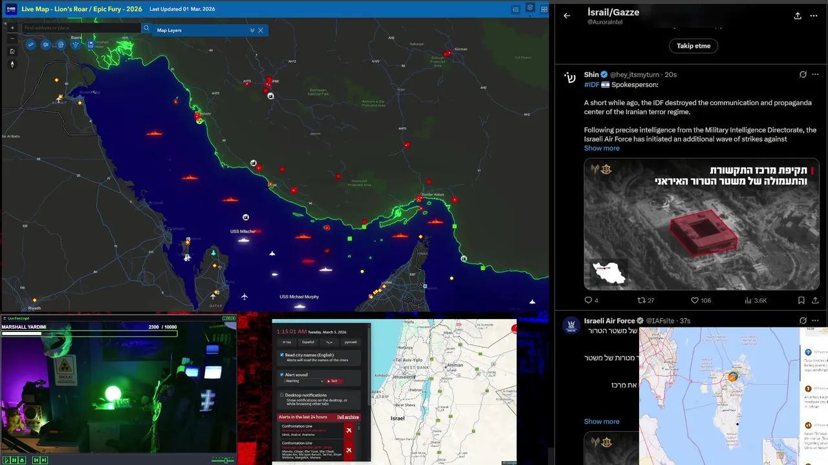
Task: Select the measure ruler tool on map
Action: pos(30,45)
